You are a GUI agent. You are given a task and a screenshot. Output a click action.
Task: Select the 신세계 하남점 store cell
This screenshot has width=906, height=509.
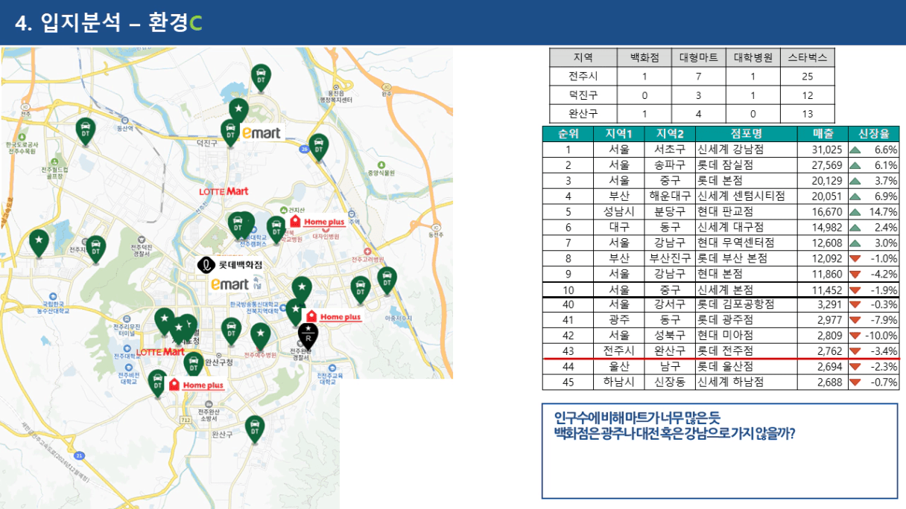[x=746, y=382]
